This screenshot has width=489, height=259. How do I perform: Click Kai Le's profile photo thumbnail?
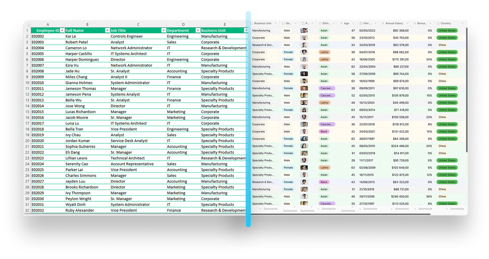(x=304, y=30)
